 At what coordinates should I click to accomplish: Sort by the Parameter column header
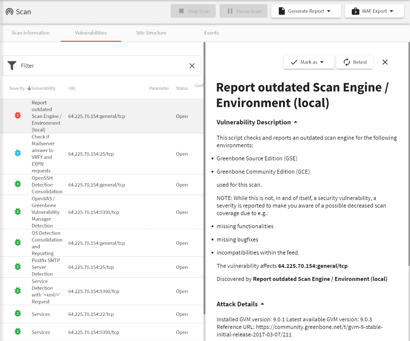pyautogui.click(x=159, y=88)
